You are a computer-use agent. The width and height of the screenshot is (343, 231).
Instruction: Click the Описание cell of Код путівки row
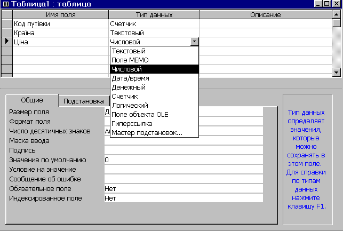tap(266, 23)
